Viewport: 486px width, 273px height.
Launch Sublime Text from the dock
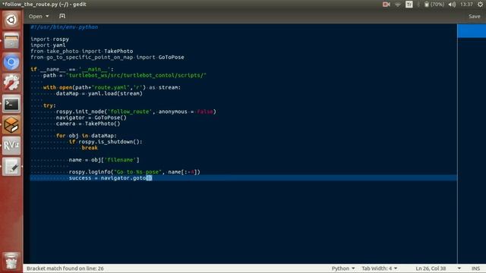coord(11,124)
